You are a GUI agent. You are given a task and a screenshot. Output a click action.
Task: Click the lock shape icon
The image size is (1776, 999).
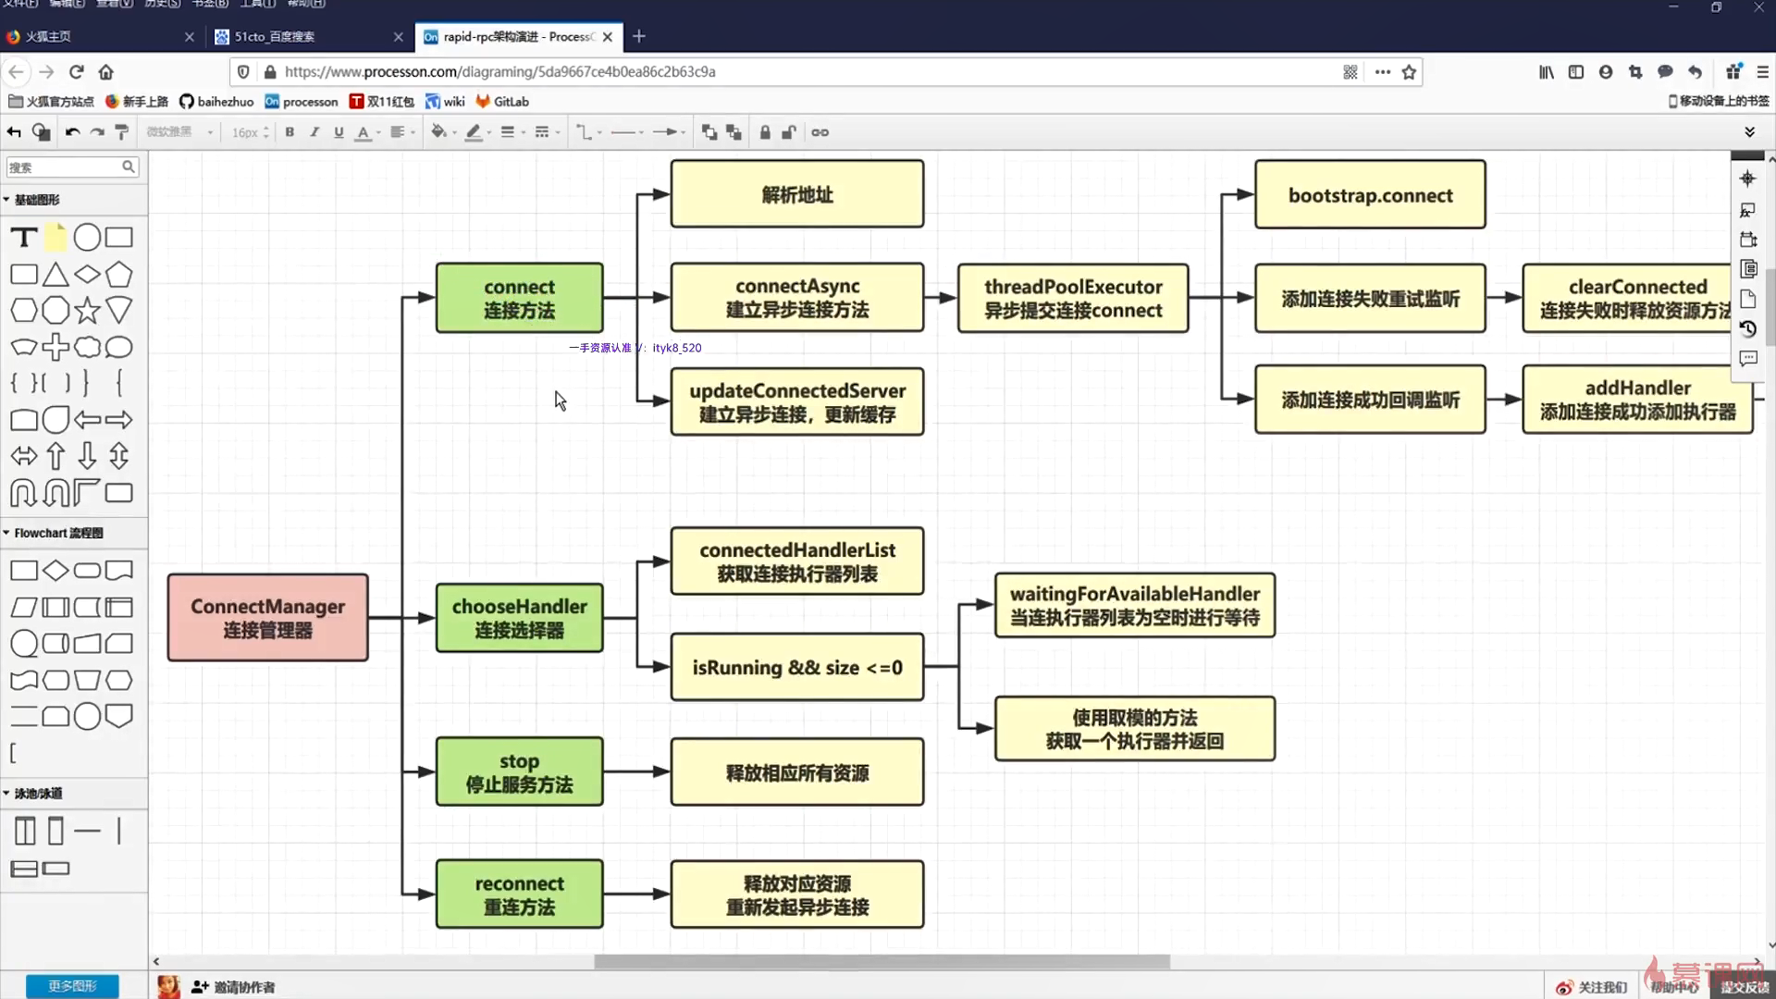[x=765, y=132]
